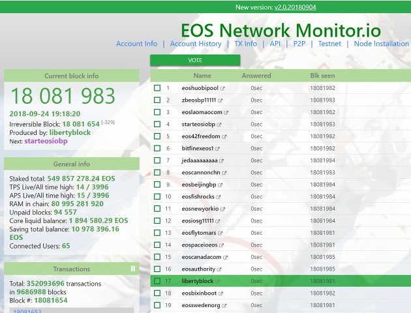Open external link icon beside eoscanadacom
Viewport: 411px width, 313px height.
click(x=225, y=257)
